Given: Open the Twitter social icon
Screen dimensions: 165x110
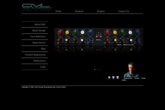Looking at the screenshot, I should point(109,78).
